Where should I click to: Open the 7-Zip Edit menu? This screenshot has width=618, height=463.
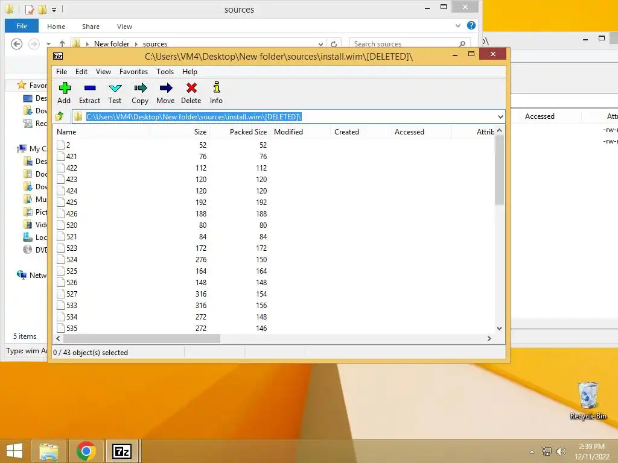[x=81, y=72]
